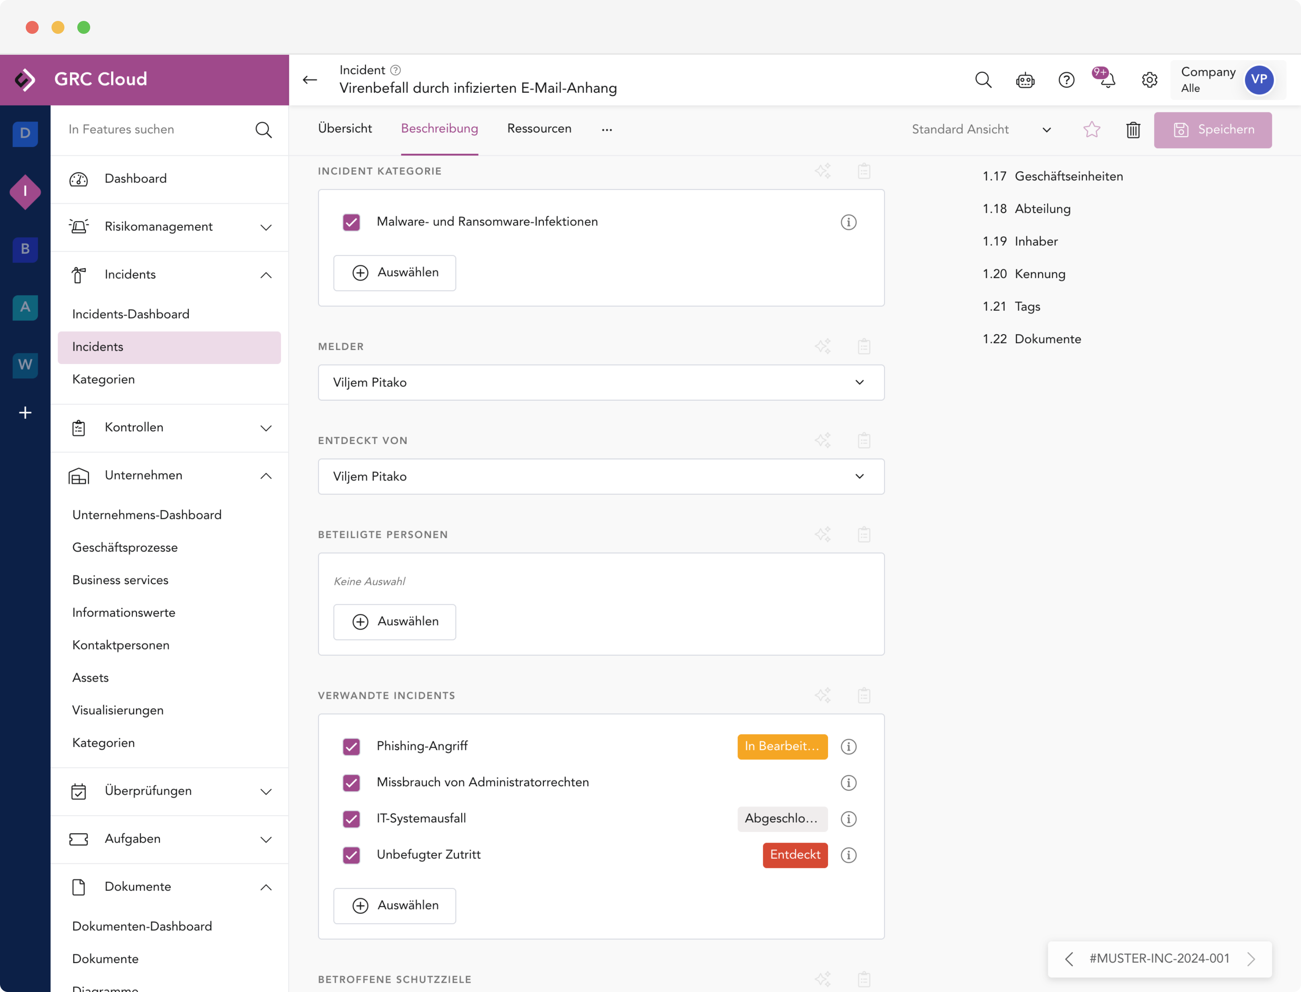
Task: Toggle the Unbefugter Zutritt checkbox
Action: point(351,855)
